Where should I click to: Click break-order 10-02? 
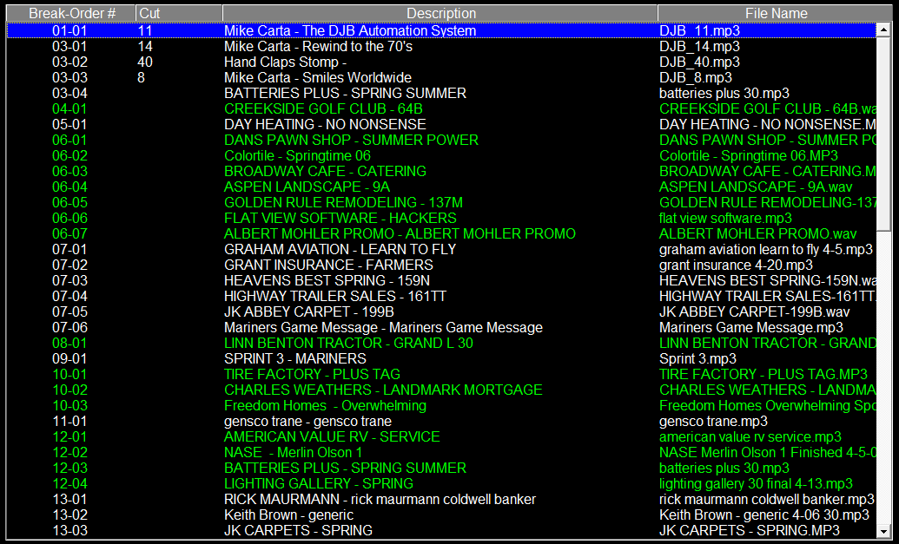point(70,390)
